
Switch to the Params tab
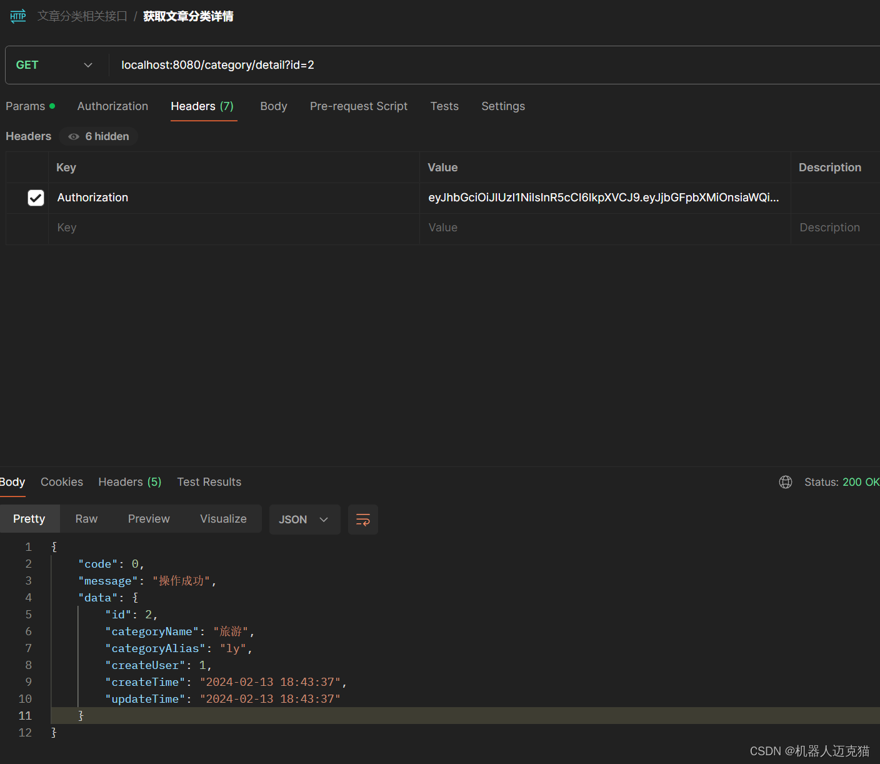(x=30, y=106)
